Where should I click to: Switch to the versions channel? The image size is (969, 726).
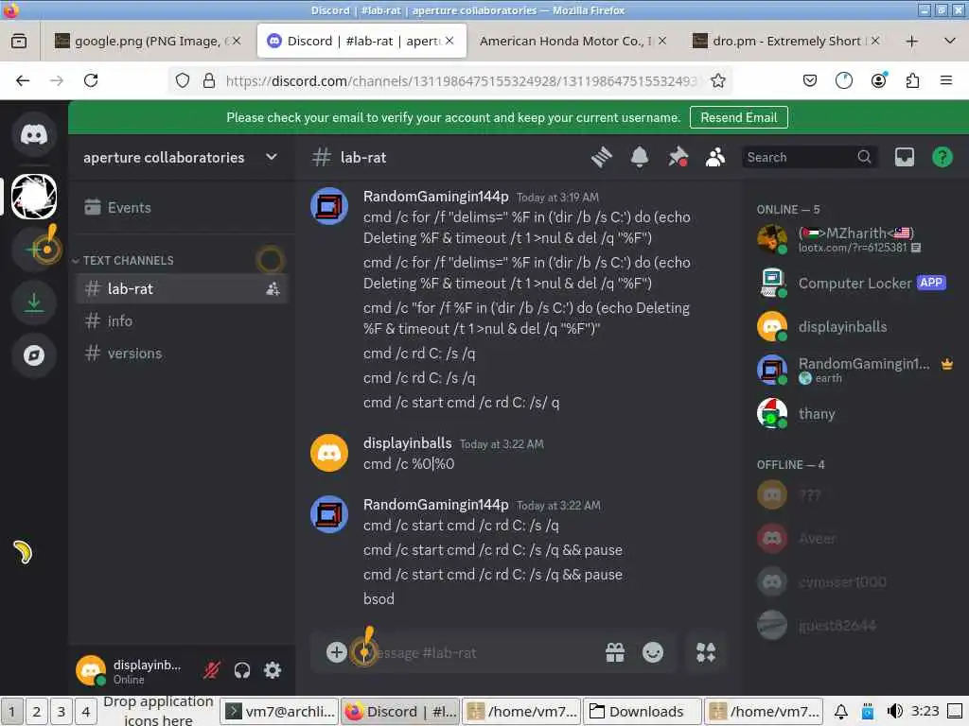click(x=182, y=354)
